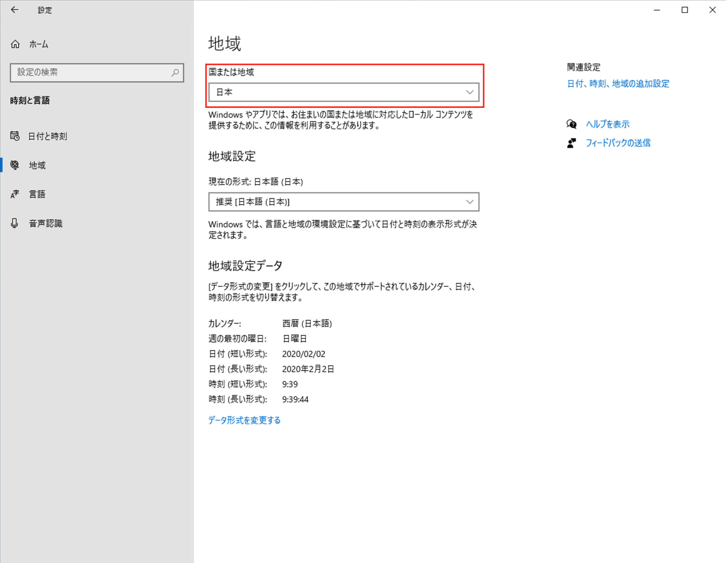Expand the 日本 selector chevron
726x563 pixels.
point(469,92)
